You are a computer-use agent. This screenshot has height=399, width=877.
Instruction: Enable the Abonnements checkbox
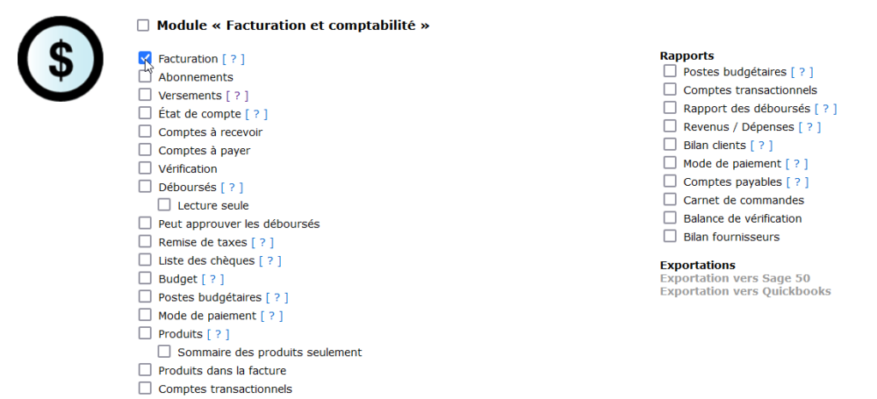pos(145,77)
